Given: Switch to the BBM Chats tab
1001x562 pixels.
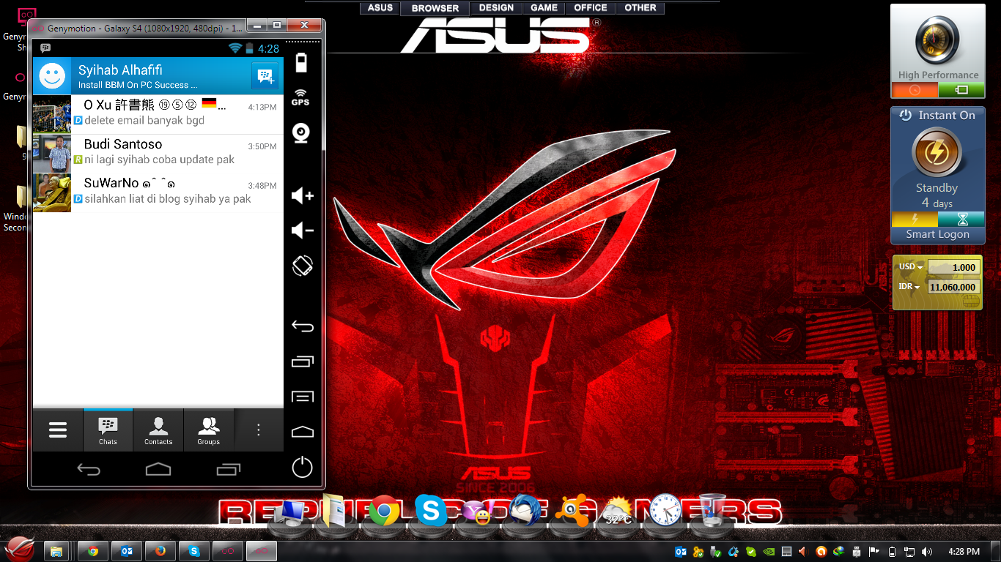Looking at the screenshot, I should (108, 430).
